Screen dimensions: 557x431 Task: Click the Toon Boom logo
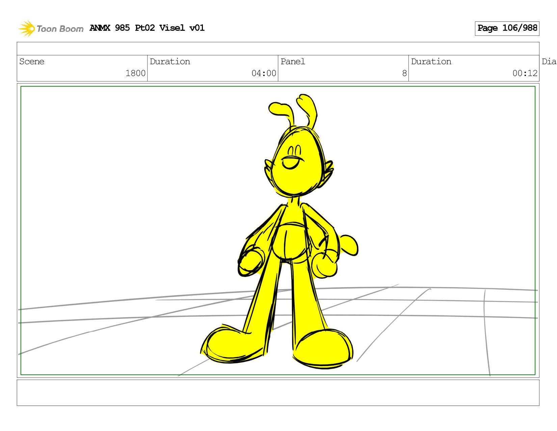[51, 28]
